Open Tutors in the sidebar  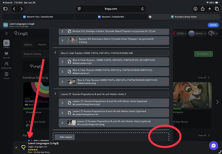click(6, 76)
